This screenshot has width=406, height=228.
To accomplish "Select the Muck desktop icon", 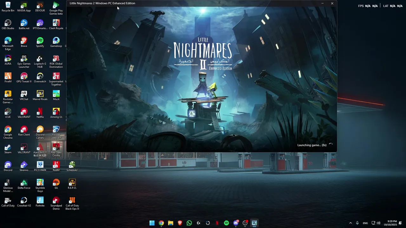I will point(56,96).
